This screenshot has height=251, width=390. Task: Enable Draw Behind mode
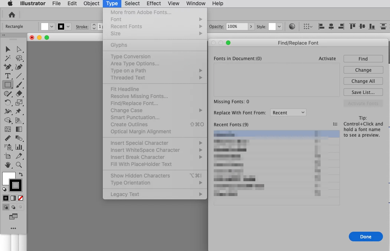[x=13, y=207]
